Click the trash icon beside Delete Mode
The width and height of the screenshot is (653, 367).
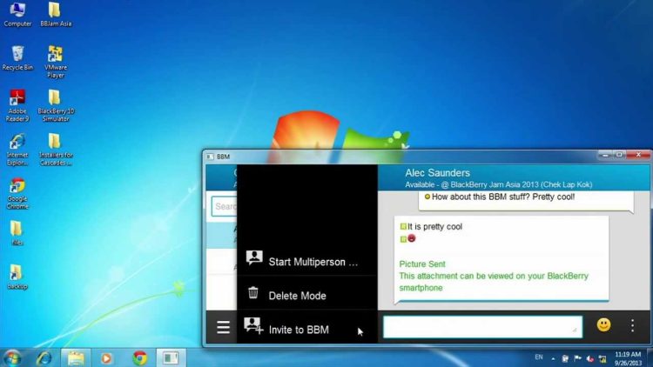253,292
